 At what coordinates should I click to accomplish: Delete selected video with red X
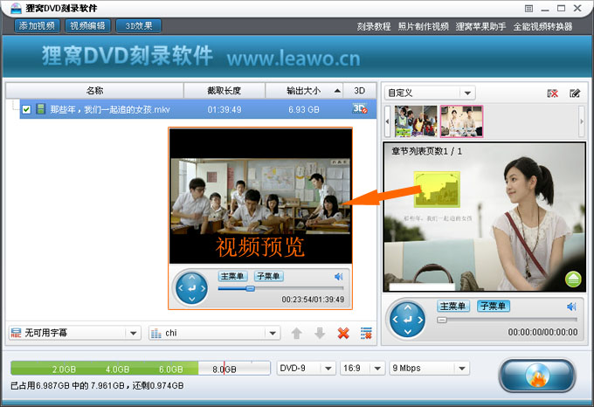[x=343, y=333]
